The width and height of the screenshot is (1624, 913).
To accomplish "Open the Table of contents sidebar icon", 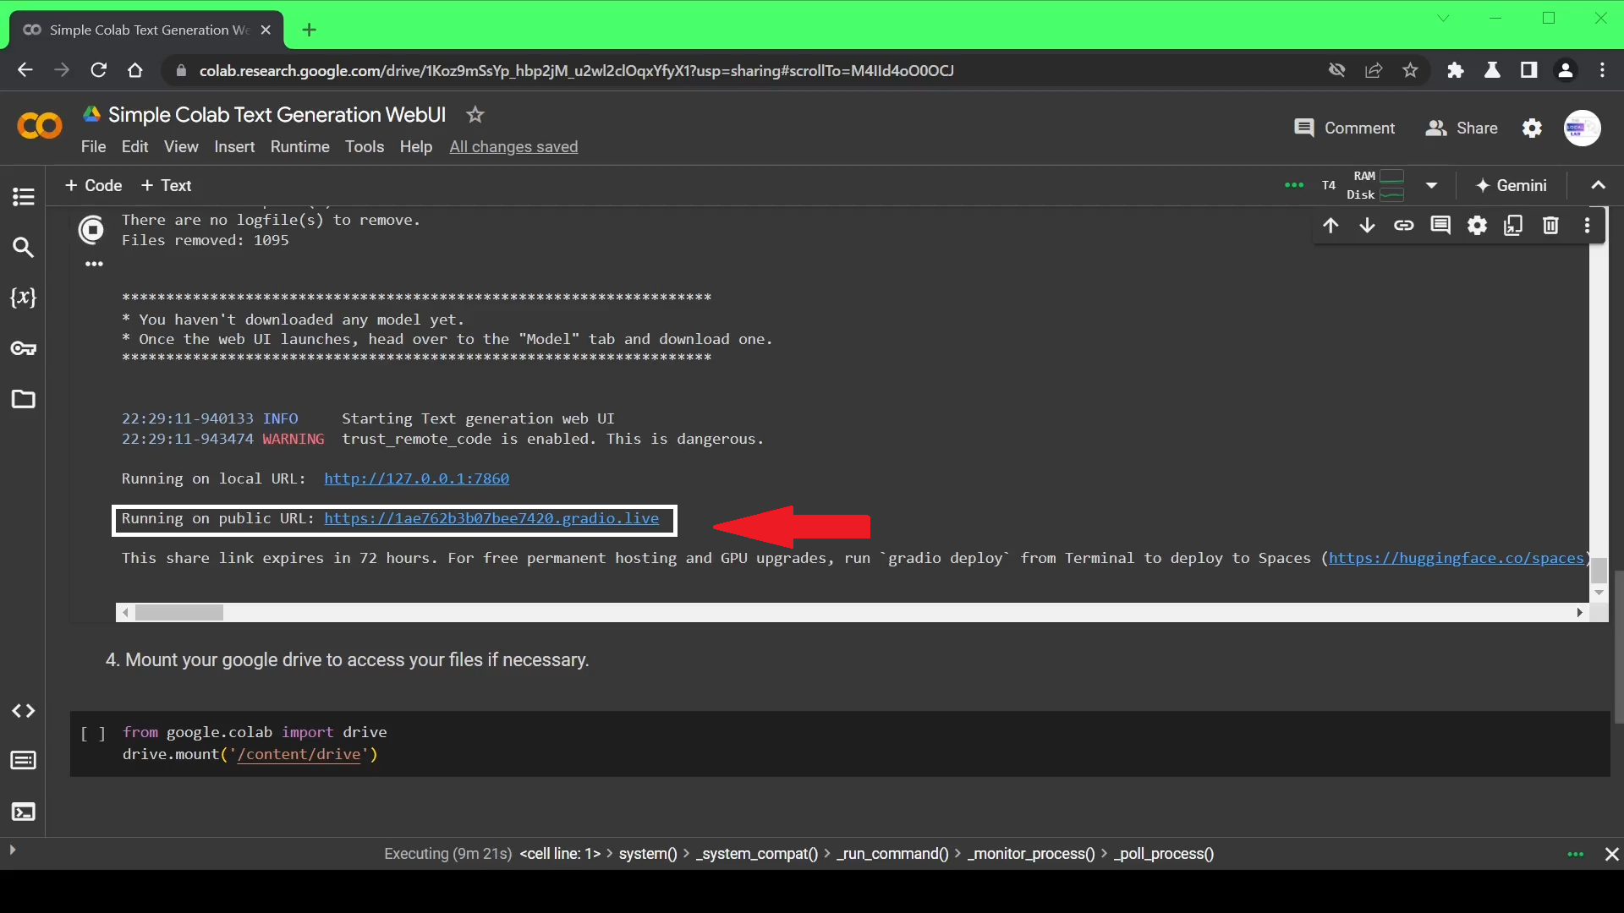I will tap(23, 197).
